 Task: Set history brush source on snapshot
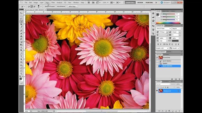[157, 57]
